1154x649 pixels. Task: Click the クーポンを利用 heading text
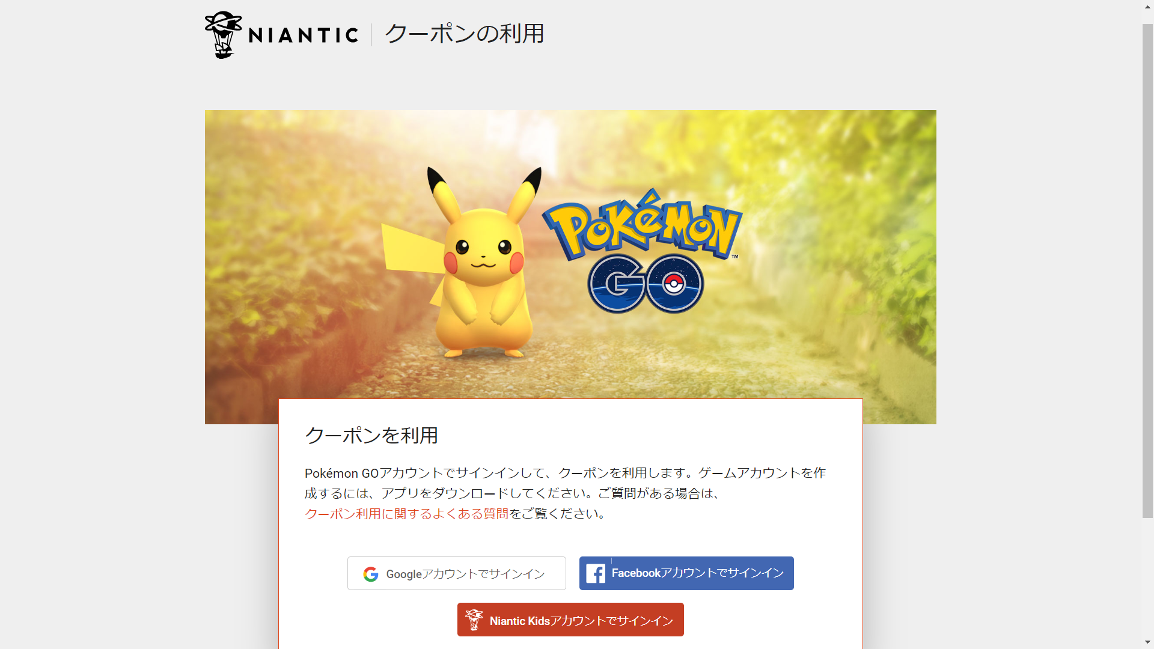pyautogui.click(x=371, y=435)
